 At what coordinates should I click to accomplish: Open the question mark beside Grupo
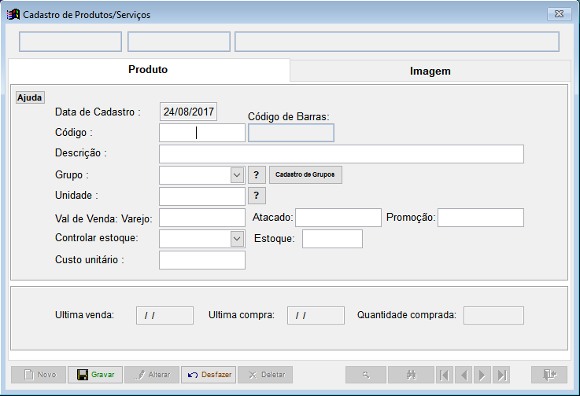click(257, 174)
